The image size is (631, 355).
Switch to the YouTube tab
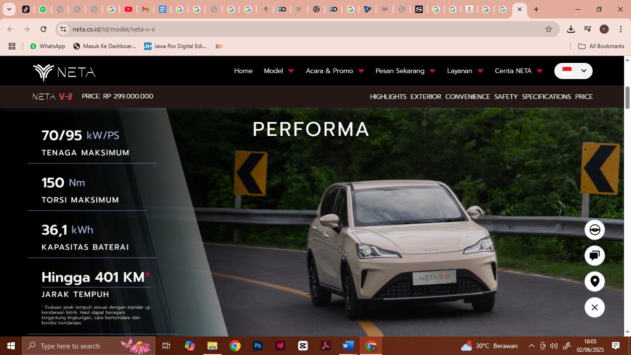(128, 9)
